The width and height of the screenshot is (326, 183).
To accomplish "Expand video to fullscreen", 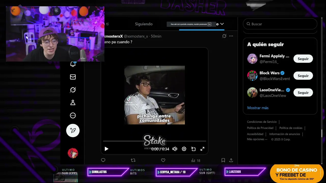I will coord(202,149).
